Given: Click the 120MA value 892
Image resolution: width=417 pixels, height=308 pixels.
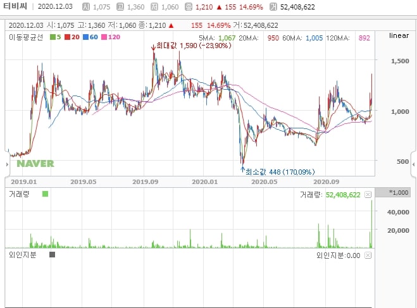Looking at the screenshot, I should (x=364, y=39).
